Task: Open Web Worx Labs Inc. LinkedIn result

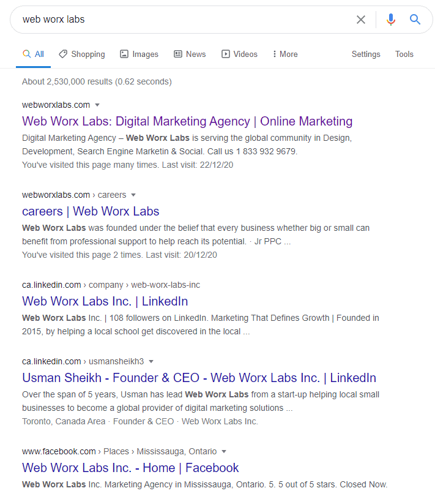Action: pos(105,301)
